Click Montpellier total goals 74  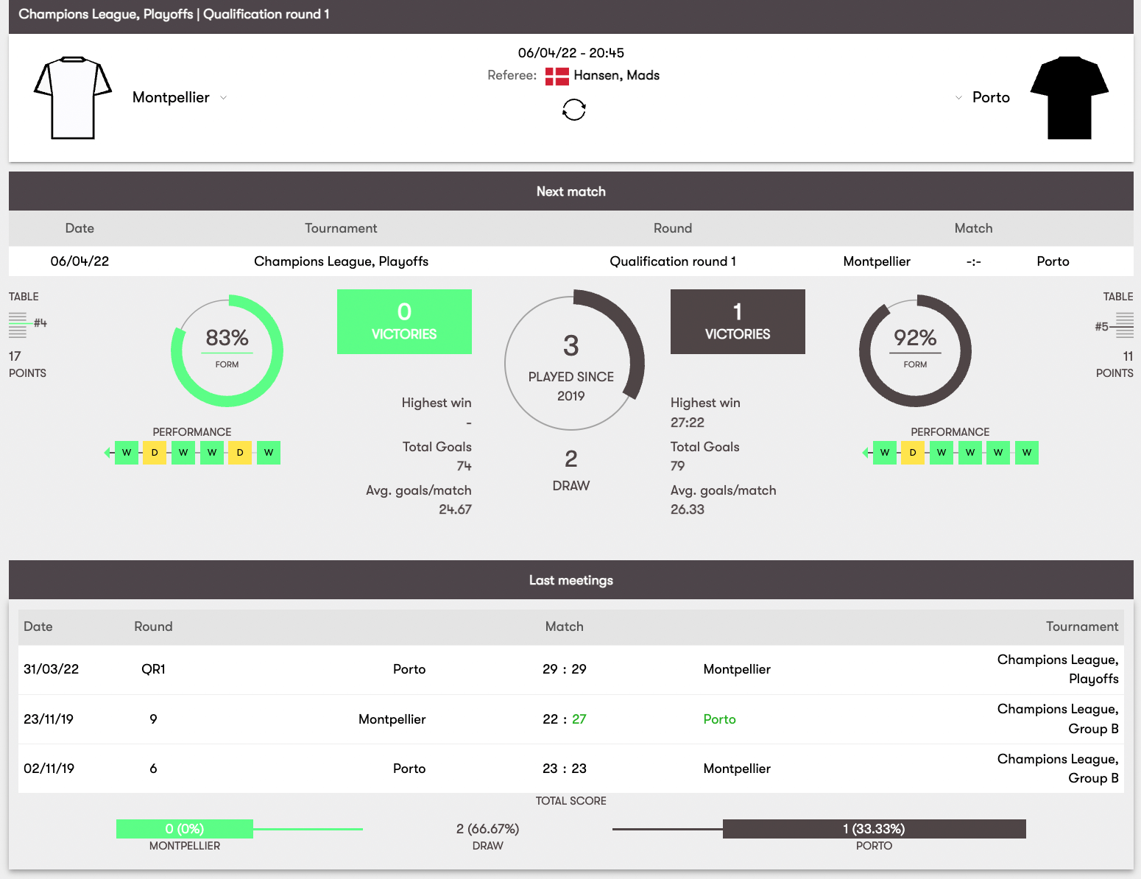pyautogui.click(x=464, y=466)
